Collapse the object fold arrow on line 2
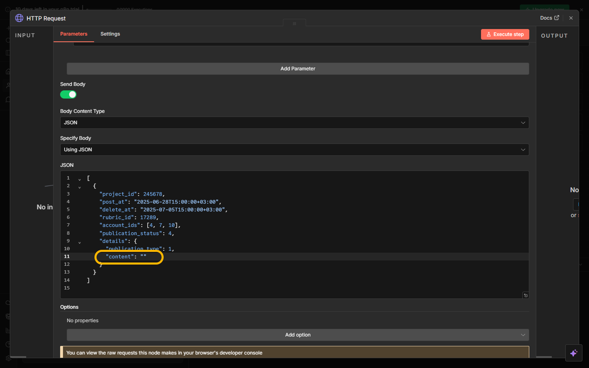The height and width of the screenshot is (368, 589). tap(80, 187)
